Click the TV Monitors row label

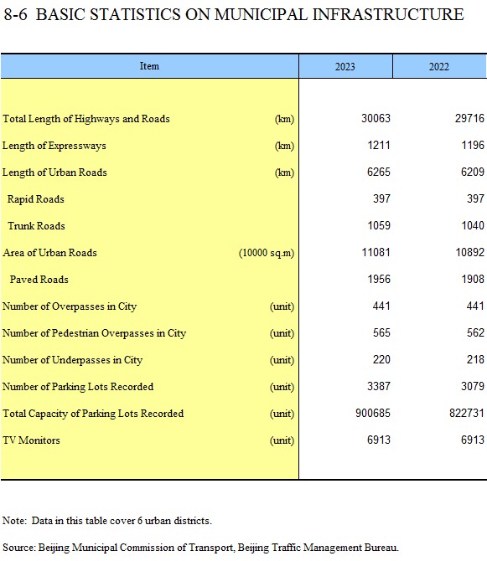click(31, 440)
